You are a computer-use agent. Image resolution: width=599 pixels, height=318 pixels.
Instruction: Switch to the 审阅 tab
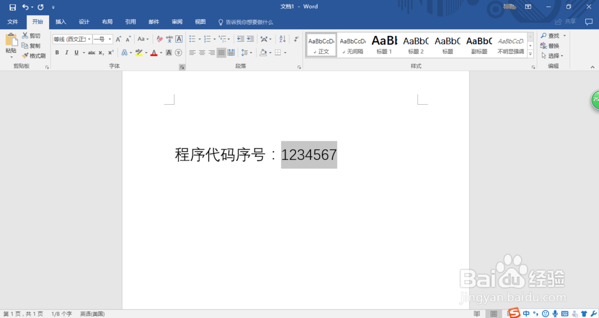click(177, 22)
